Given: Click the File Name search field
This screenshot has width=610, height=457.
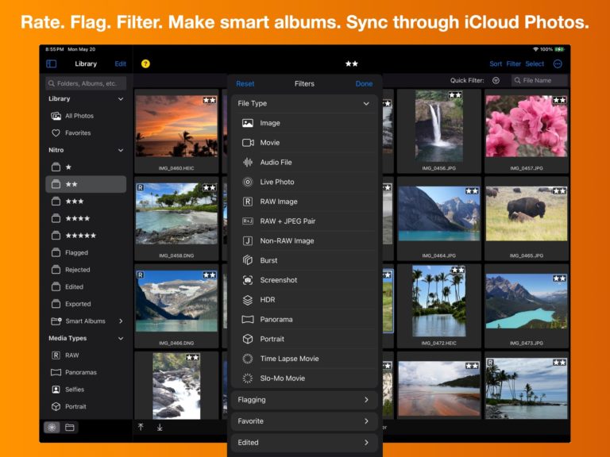Looking at the screenshot, I should tap(539, 80).
